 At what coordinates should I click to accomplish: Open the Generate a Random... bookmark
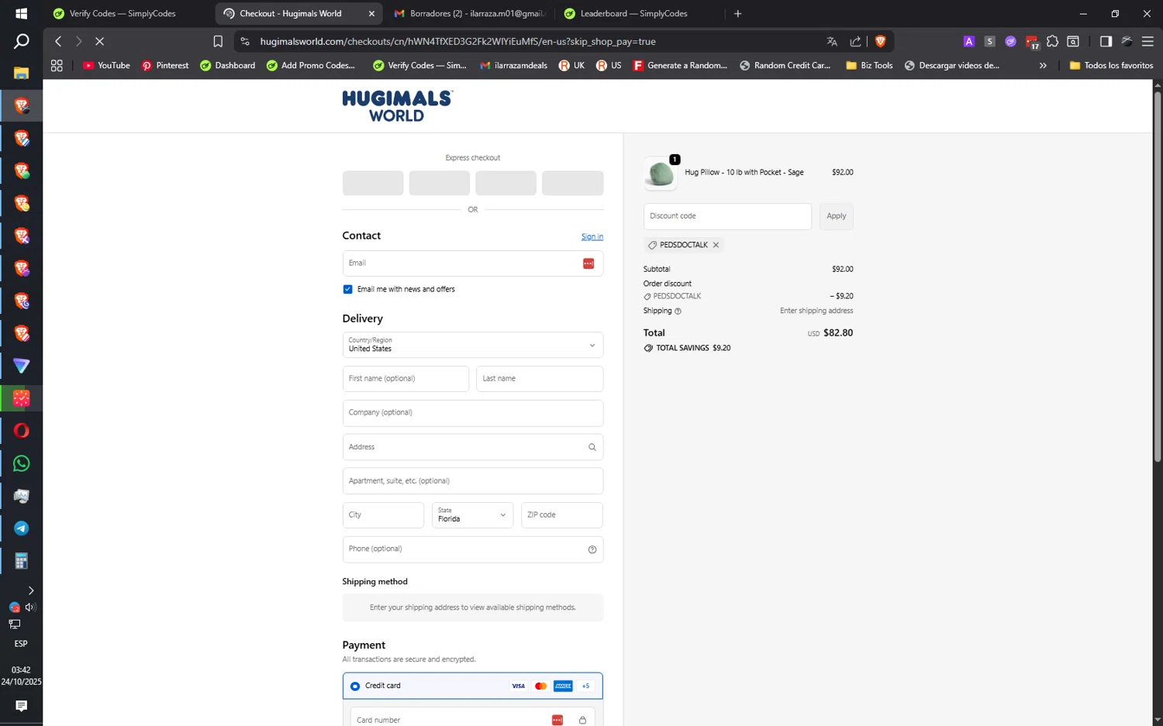[680, 66]
